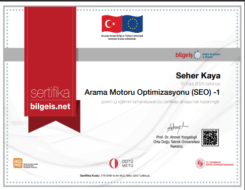
Task: Click the text Orta Doğu Teknik Üniversitesi
Action: 176,142
